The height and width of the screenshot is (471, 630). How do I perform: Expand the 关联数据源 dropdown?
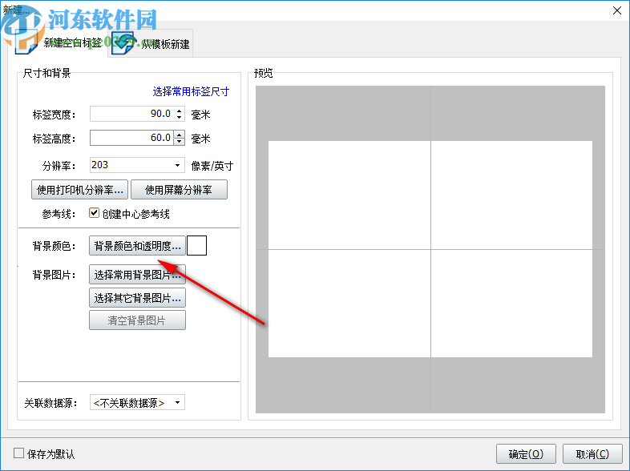[x=177, y=402]
